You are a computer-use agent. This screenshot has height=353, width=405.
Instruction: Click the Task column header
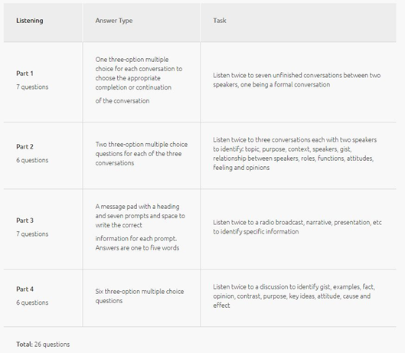[220, 21]
